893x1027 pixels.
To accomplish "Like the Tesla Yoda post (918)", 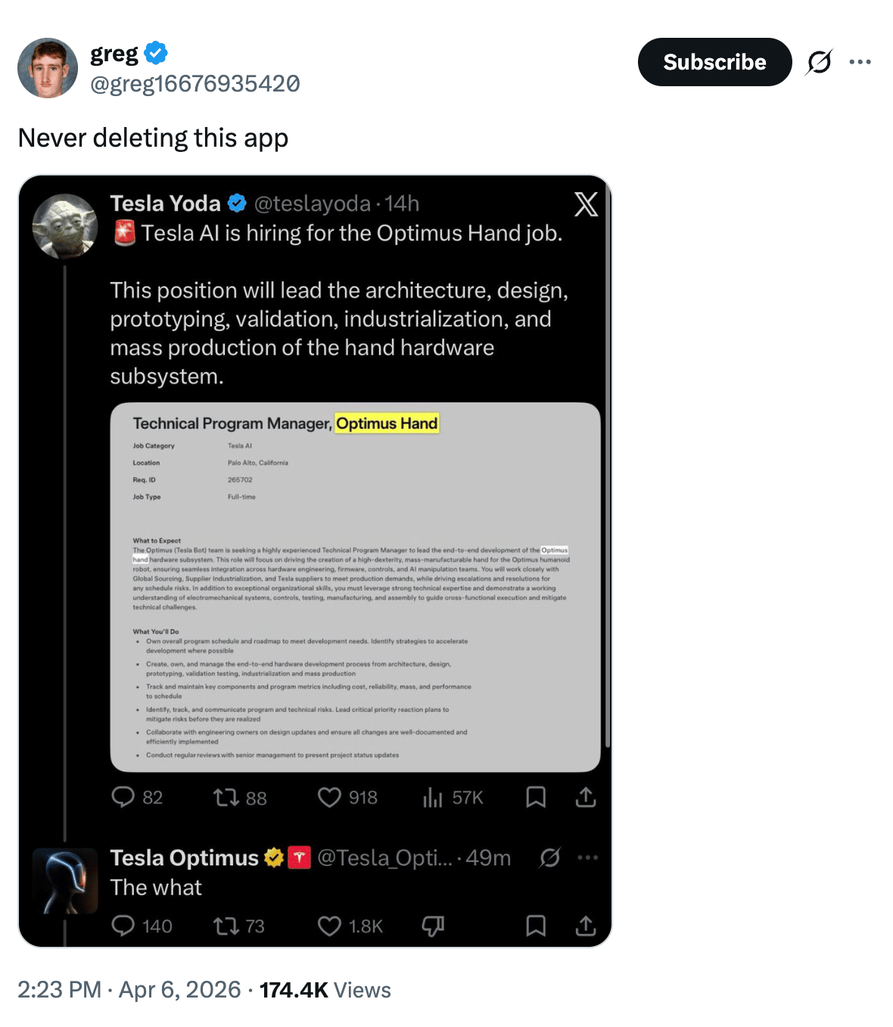I will [x=329, y=797].
